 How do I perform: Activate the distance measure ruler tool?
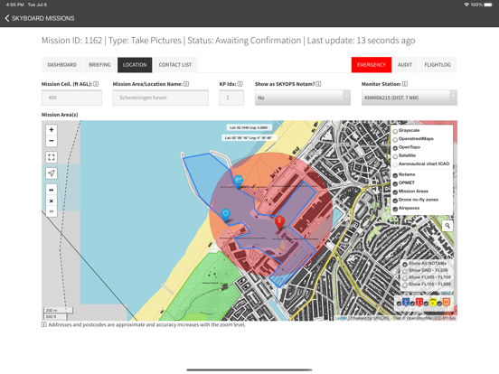52,190
